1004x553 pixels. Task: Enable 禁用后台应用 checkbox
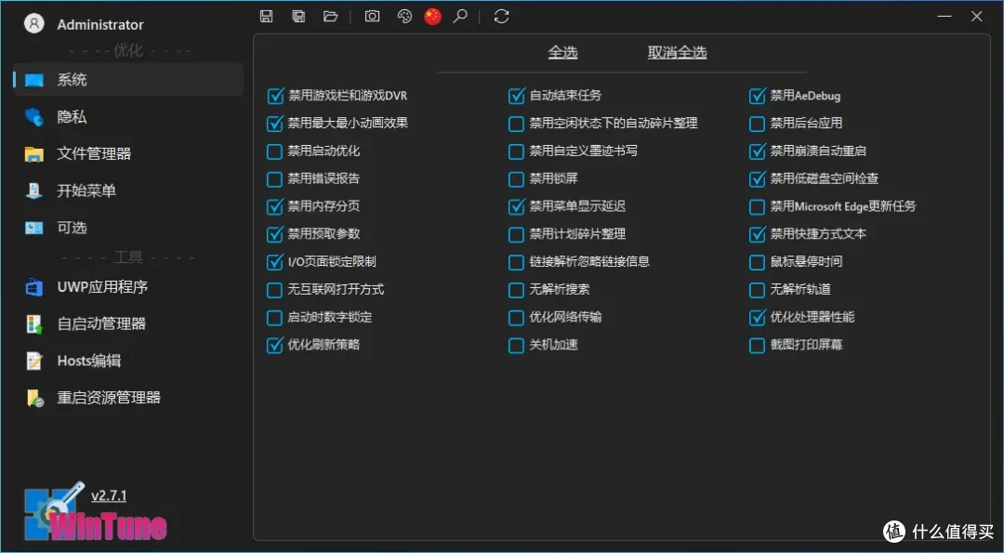click(x=757, y=124)
